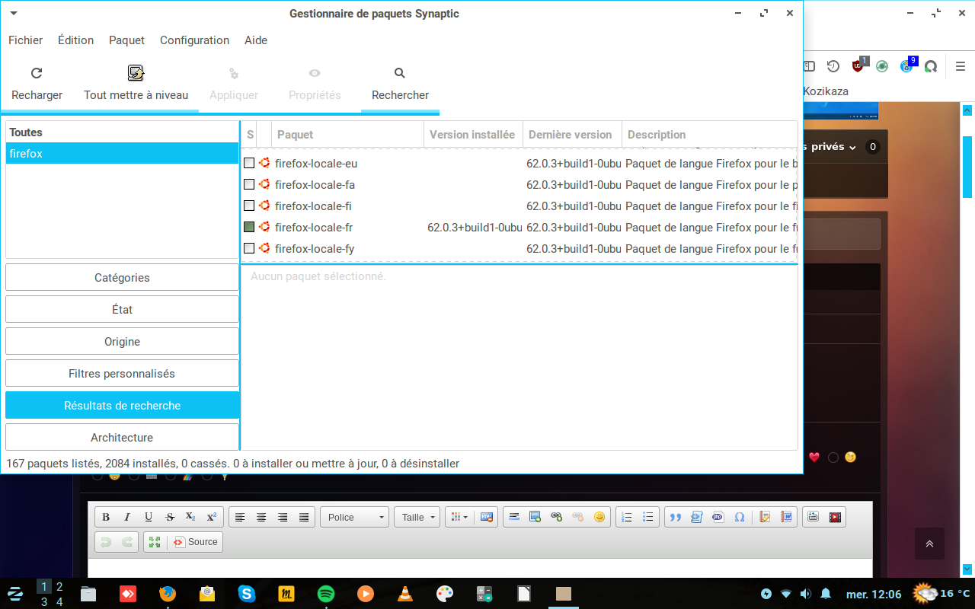
Task: Open the Paquet menu
Action: click(126, 40)
